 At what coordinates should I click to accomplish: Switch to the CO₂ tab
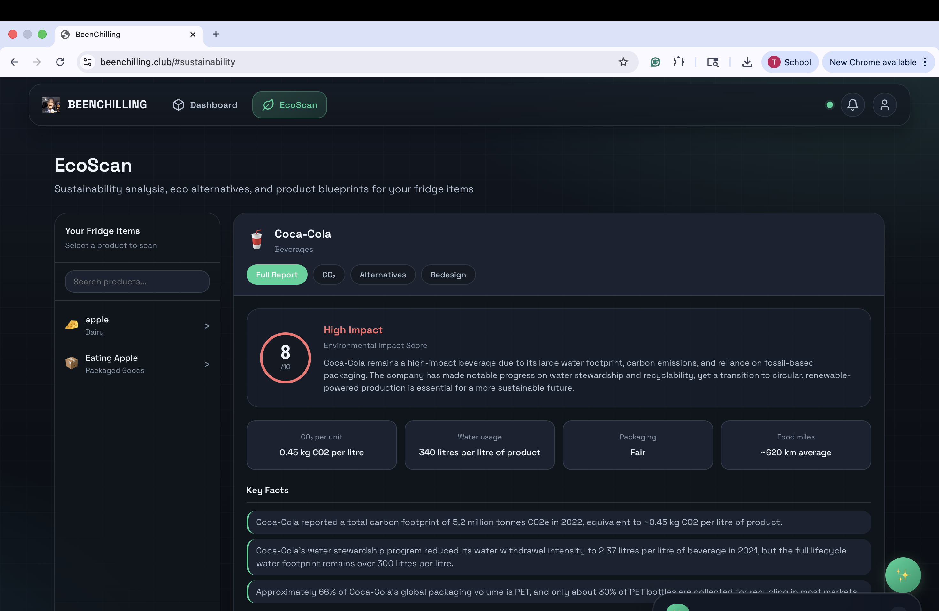tap(328, 275)
